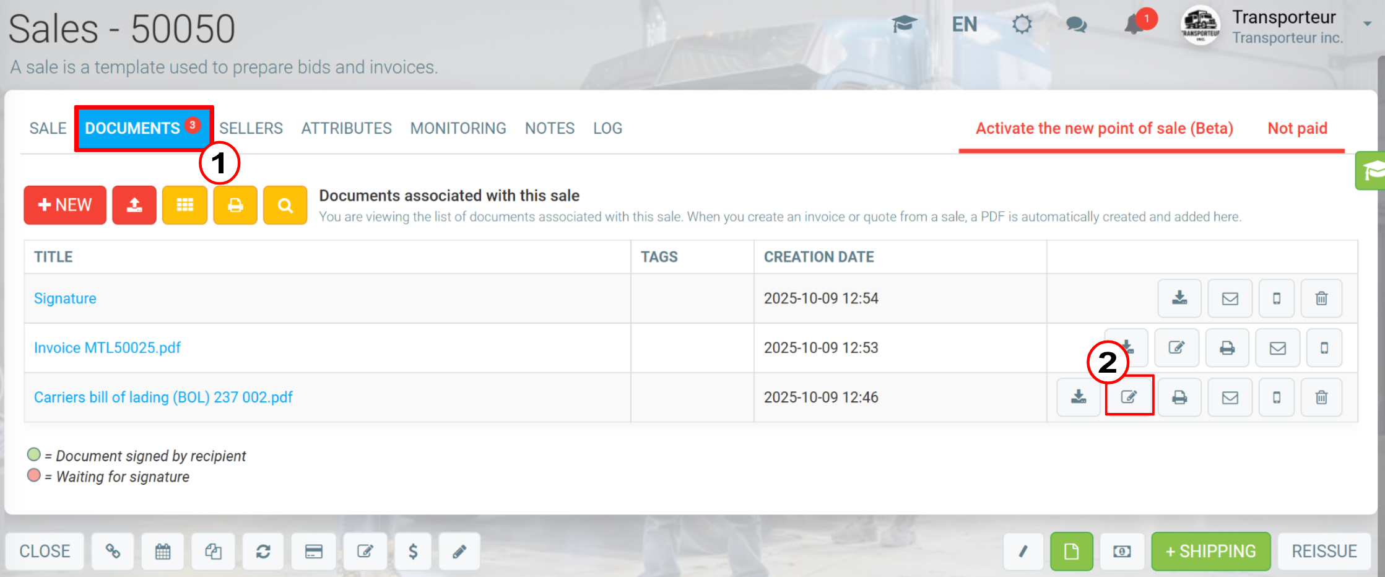Open the MONITORING tab
Image resolution: width=1385 pixels, height=577 pixels.
coord(458,128)
